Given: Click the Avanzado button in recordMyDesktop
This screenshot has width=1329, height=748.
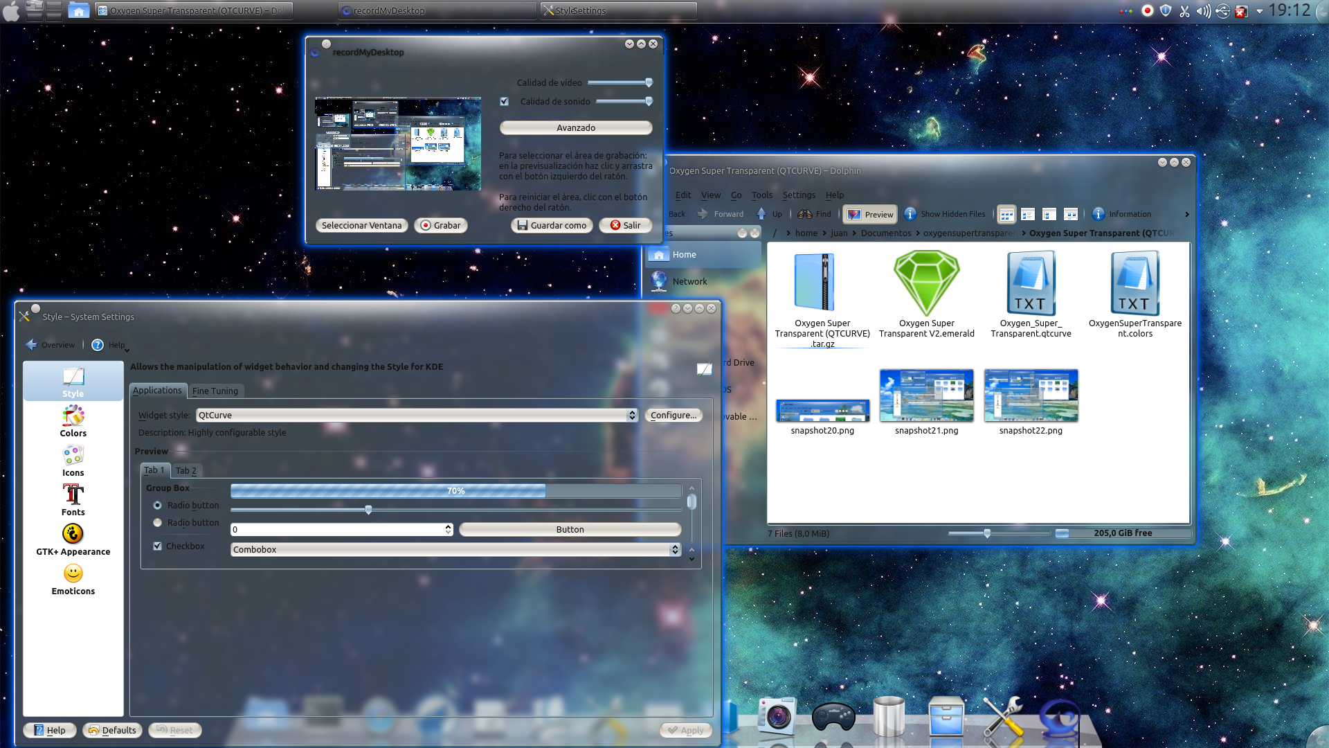Looking at the screenshot, I should pyautogui.click(x=576, y=127).
